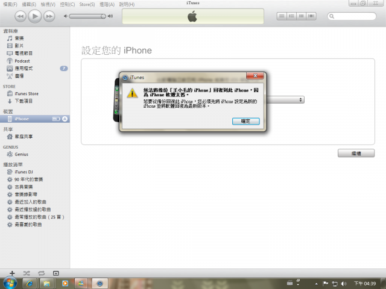Click the previous track rewind button
This screenshot has height=289, width=386.
pyautogui.click(x=21, y=16)
